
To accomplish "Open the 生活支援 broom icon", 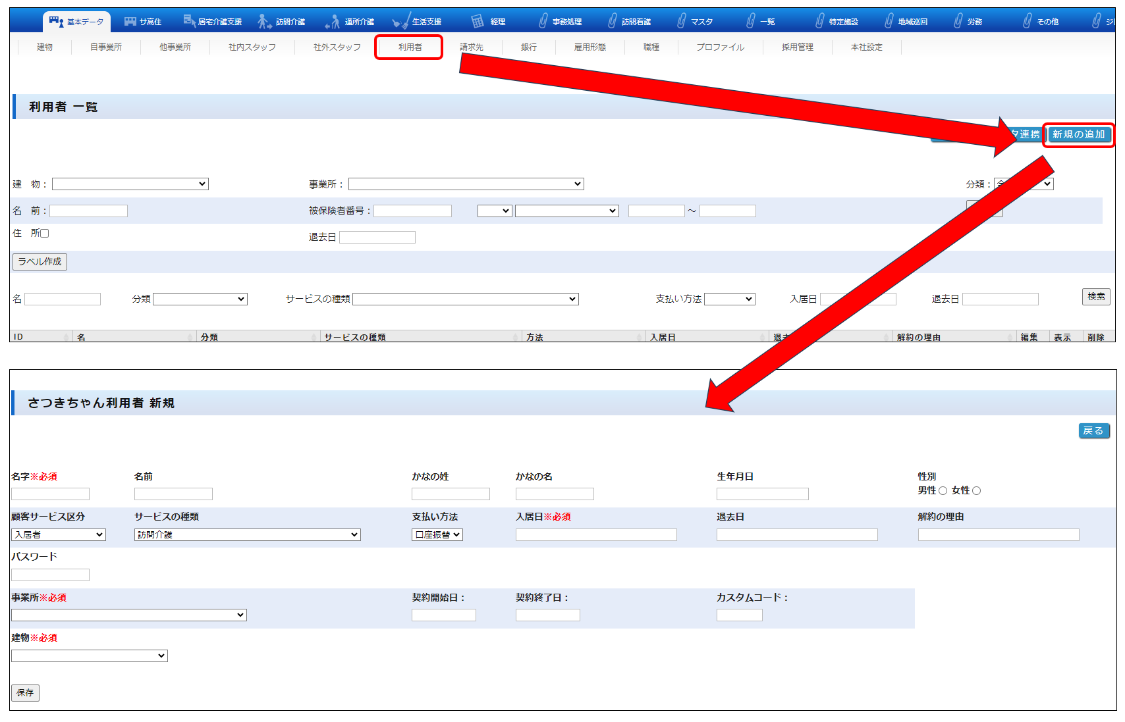I will [x=400, y=22].
